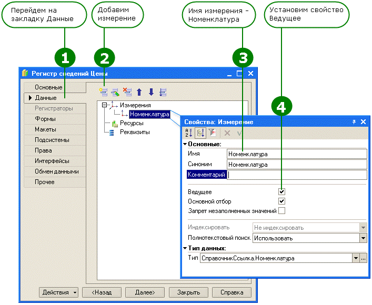The image size is (372, 305).
Task: Toggle properties grouping by category icon
Action: click(200, 134)
